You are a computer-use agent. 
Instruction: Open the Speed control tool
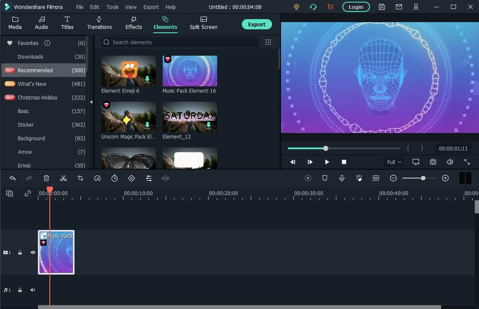98,178
